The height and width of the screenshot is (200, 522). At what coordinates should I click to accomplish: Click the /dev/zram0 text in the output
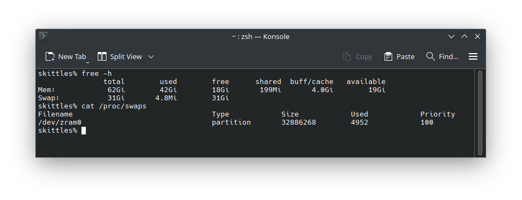(x=60, y=122)
